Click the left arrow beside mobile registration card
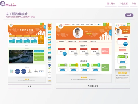Image resolution: width=138 pixels, height=104 pixels. tap(116, 60)
